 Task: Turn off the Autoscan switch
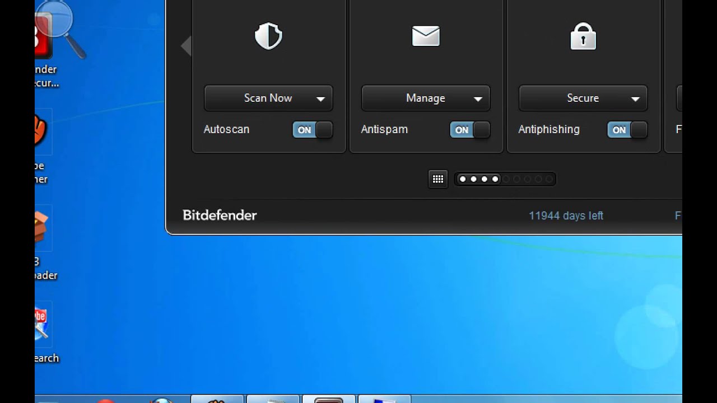coord(313,130)
